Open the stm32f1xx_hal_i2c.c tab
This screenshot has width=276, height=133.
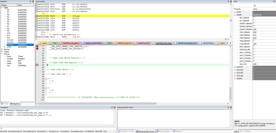pyautogui.click(x=123, y=43)
